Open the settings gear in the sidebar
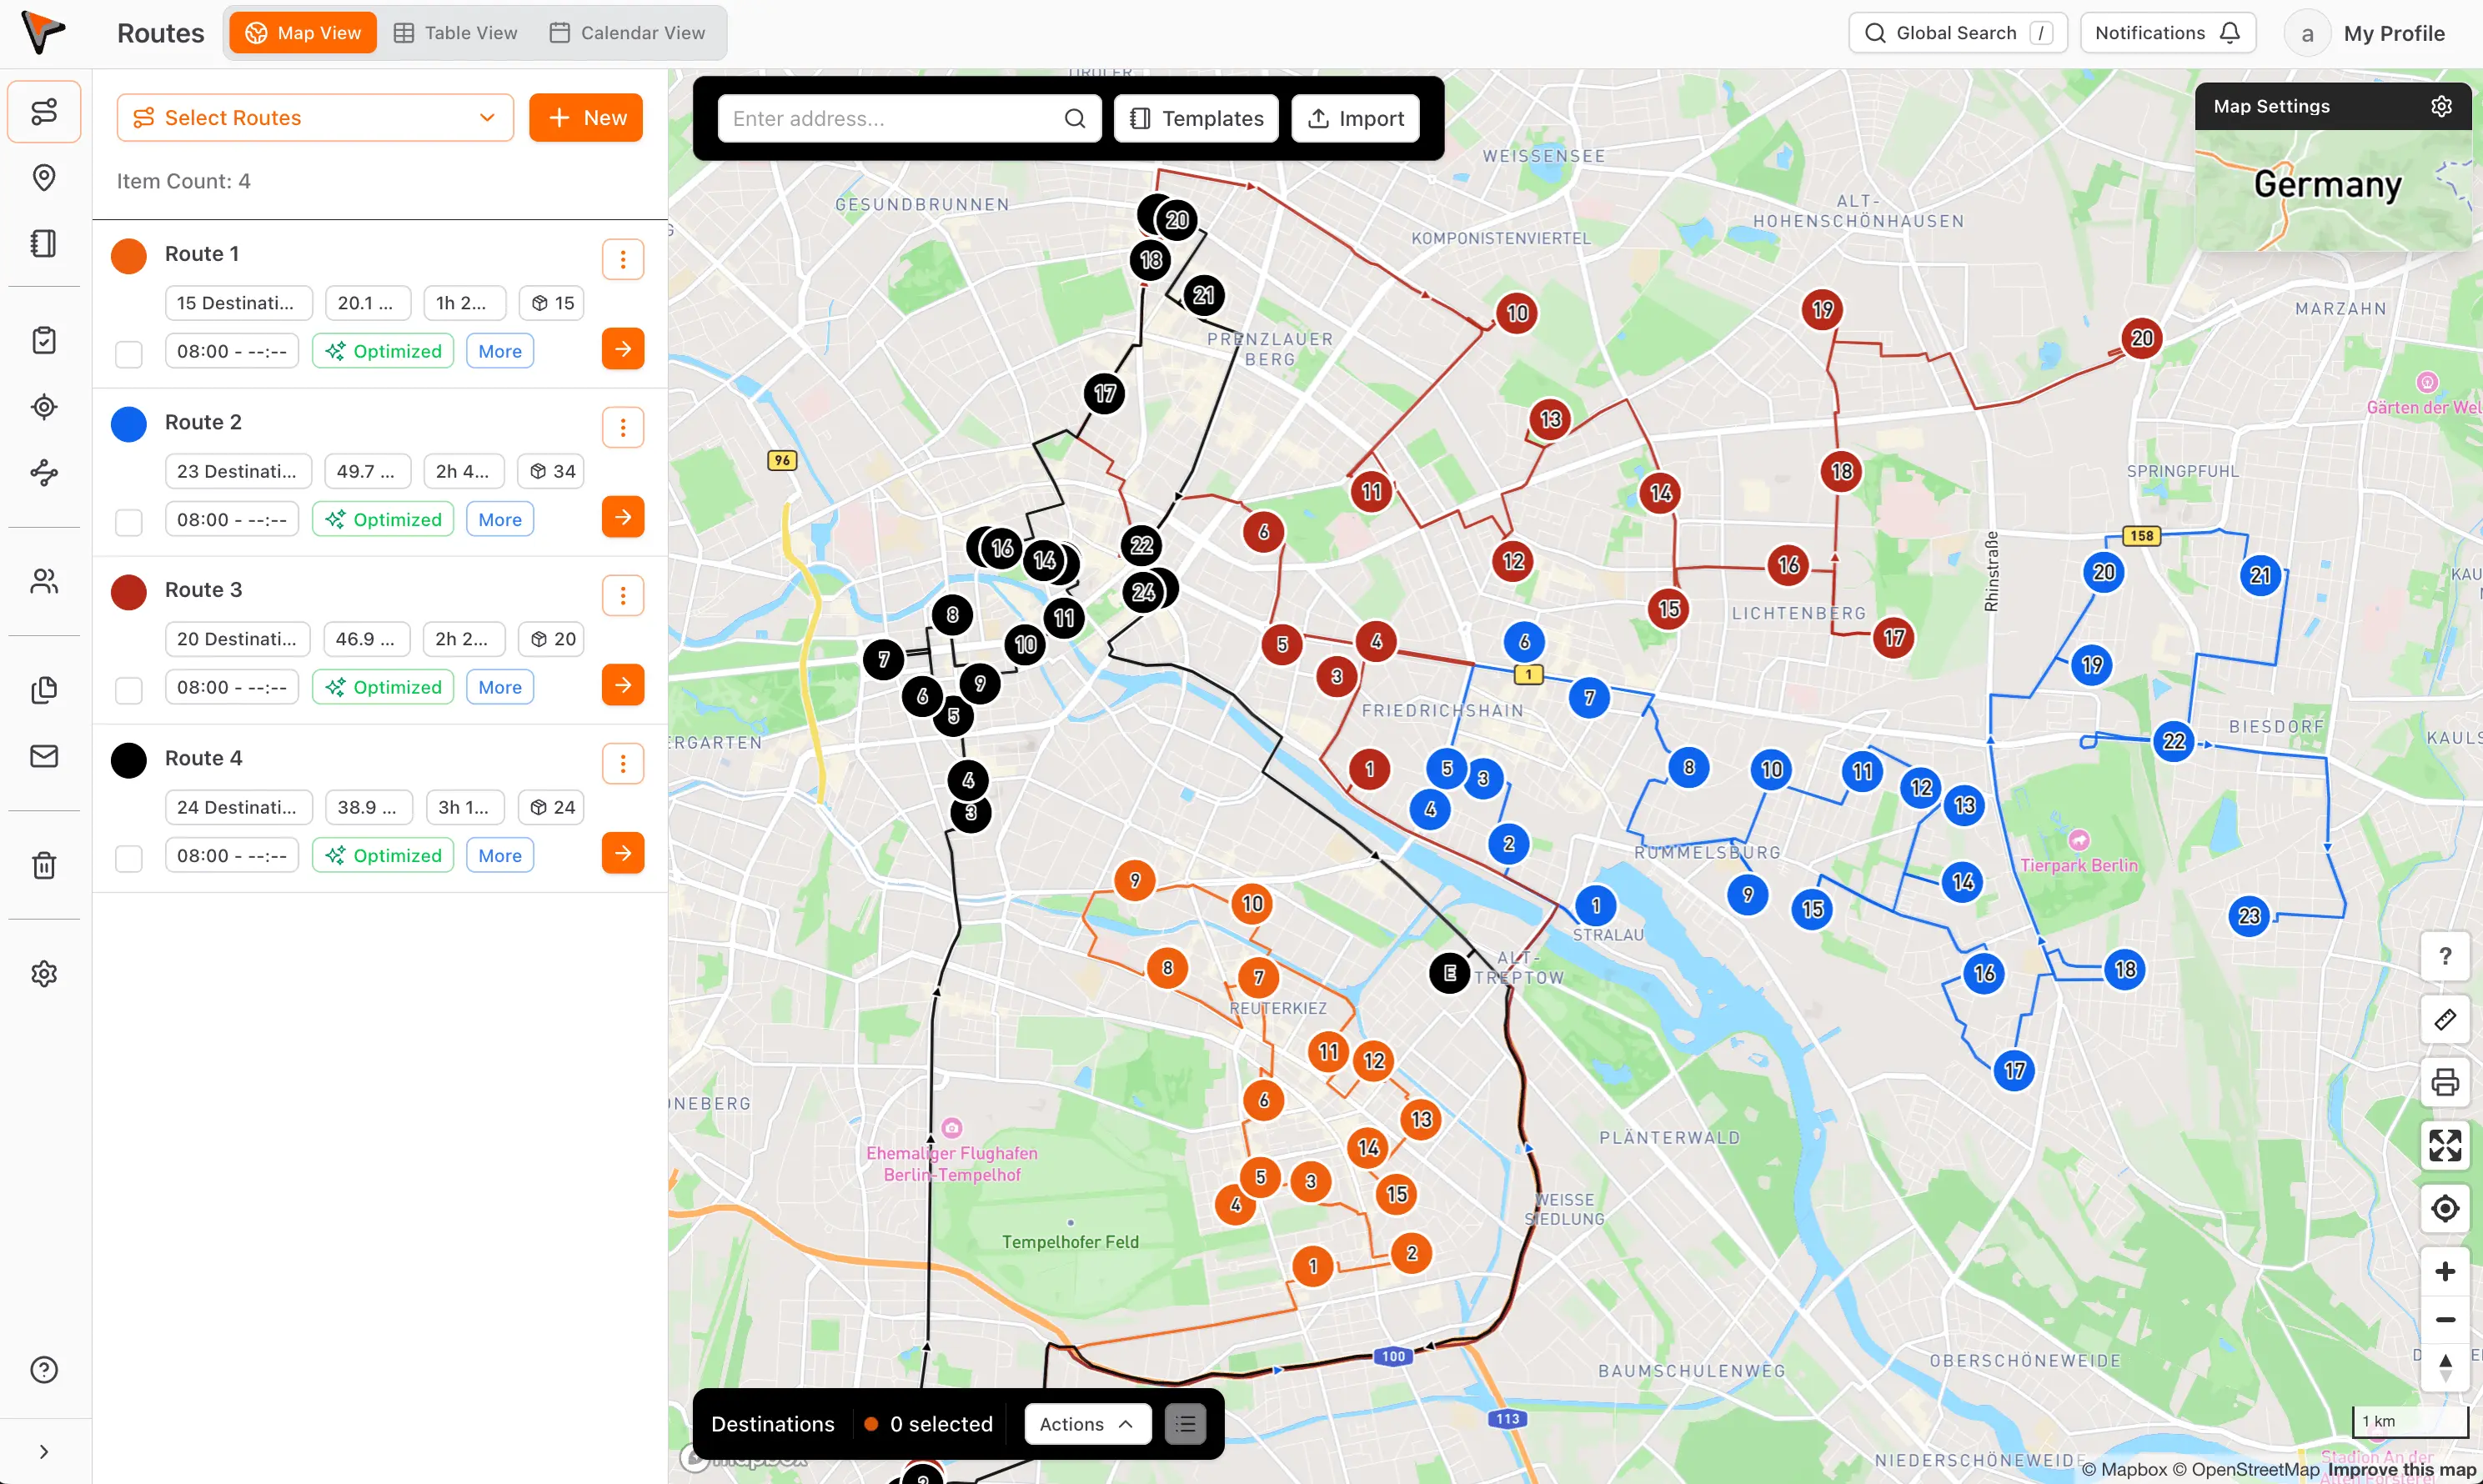Image resolution: width=2483 pixels, height=1484 pixels. [44, 973]
